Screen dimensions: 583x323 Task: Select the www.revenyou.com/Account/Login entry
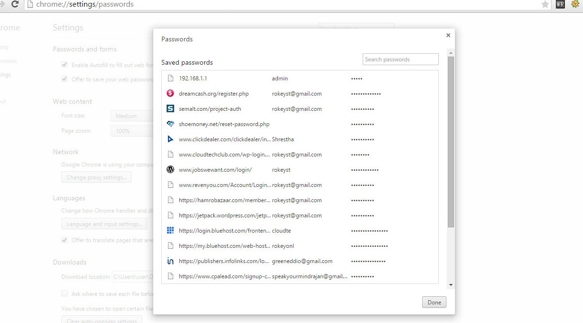click(224, 185)
